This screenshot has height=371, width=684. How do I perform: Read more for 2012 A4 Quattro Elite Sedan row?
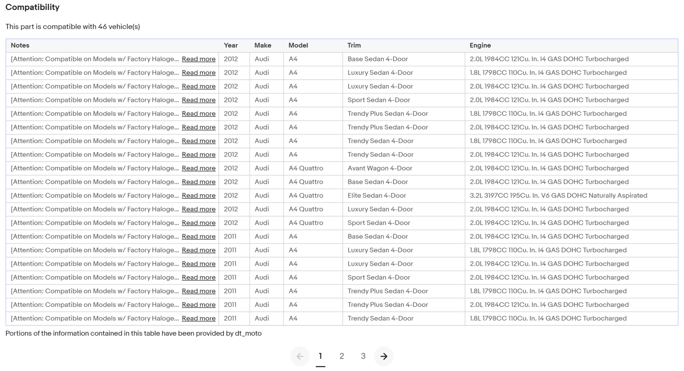(199, 196)
